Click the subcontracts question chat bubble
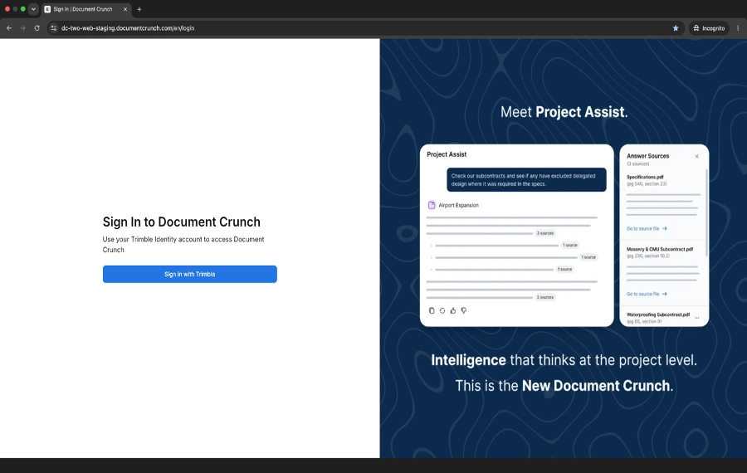747x473 pixels. click(x=526, y=179)
